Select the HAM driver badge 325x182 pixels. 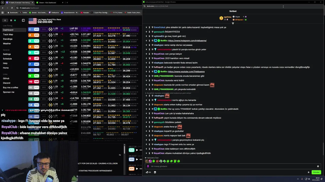point(34,82)
